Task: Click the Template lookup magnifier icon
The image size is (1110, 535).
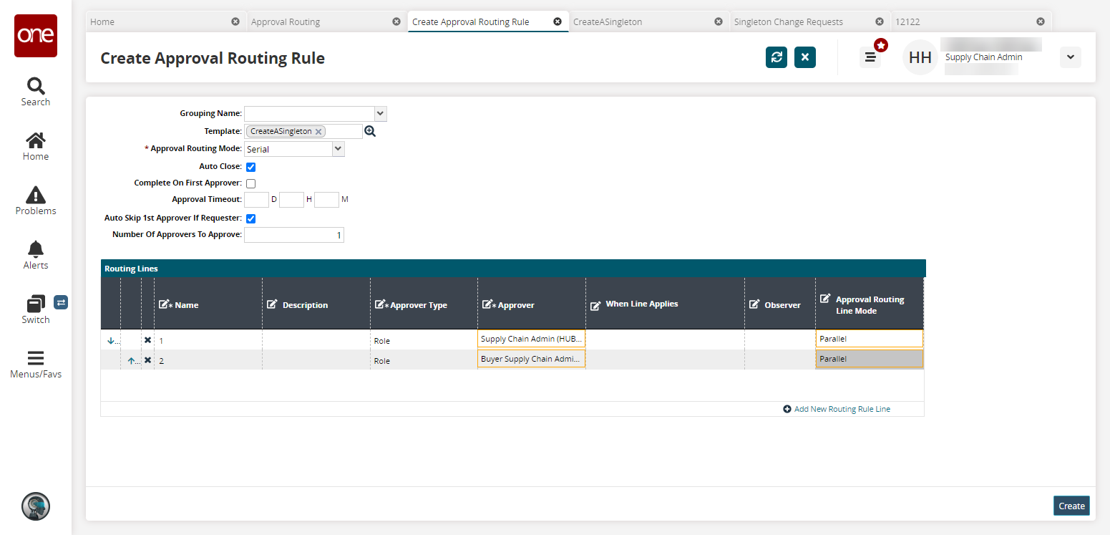Action: tap(370, 131)
